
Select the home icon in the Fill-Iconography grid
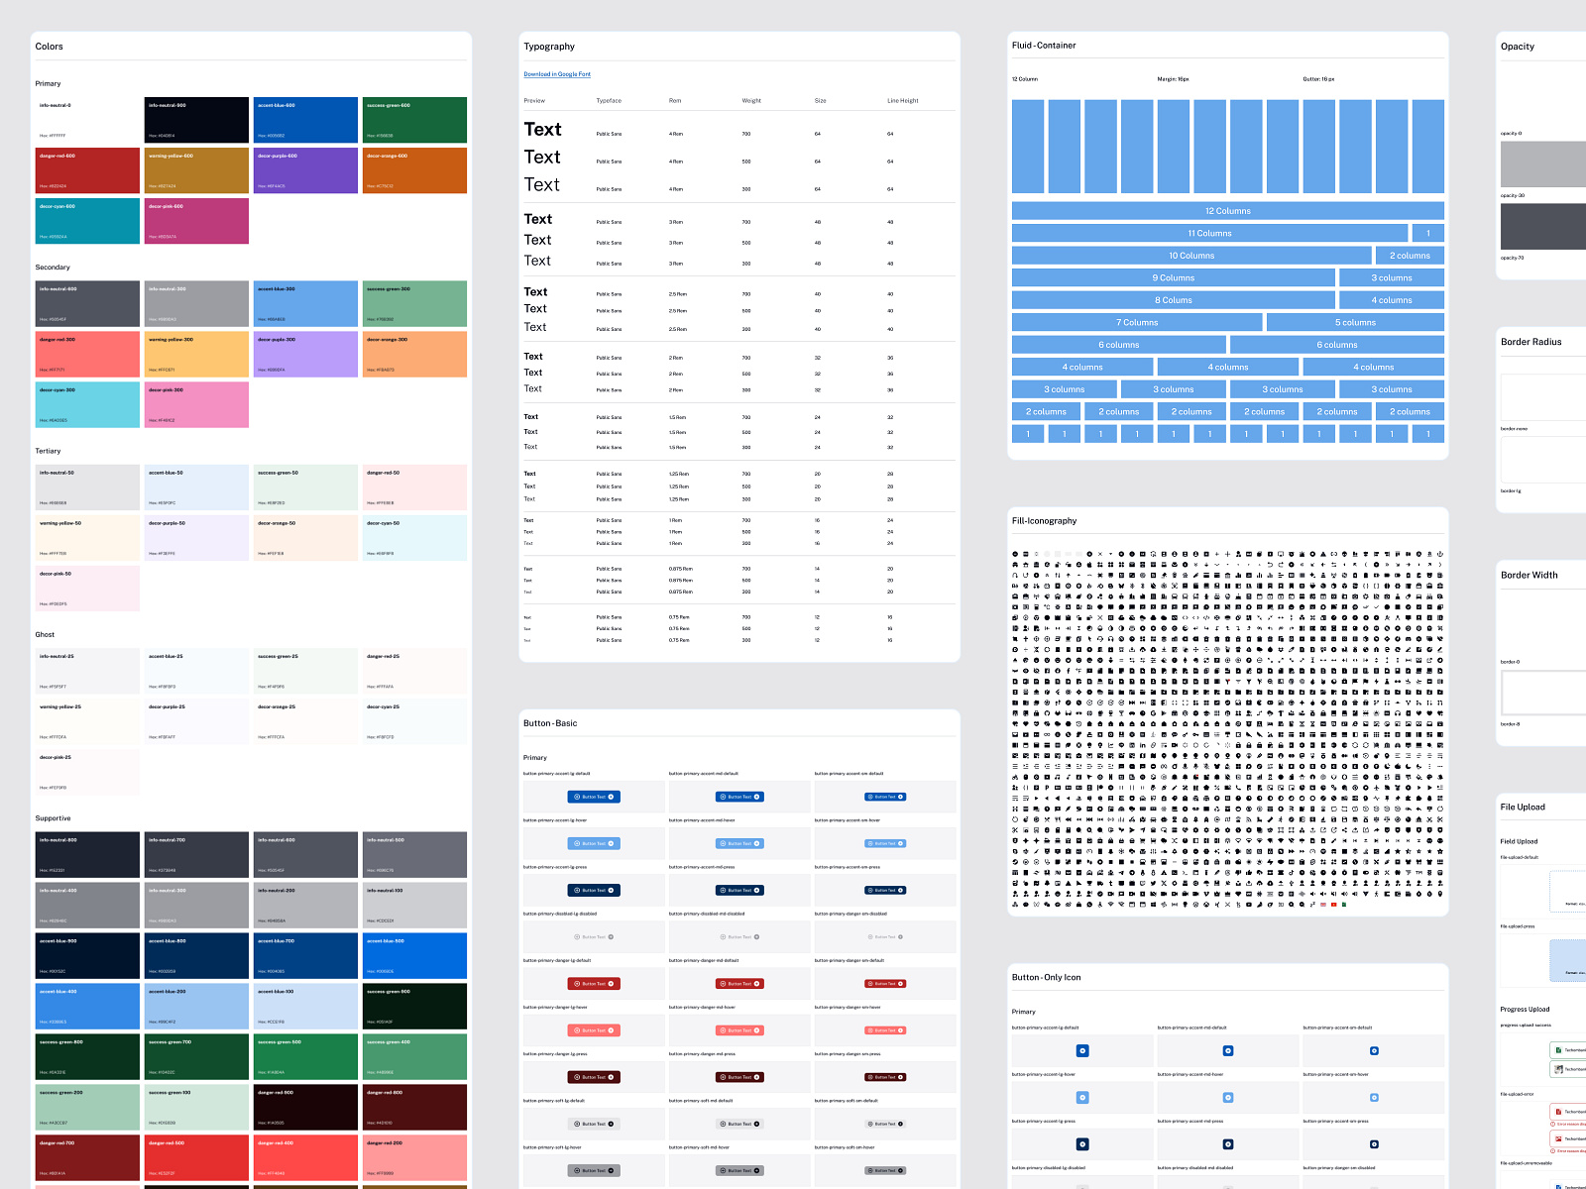point(1025,564)
